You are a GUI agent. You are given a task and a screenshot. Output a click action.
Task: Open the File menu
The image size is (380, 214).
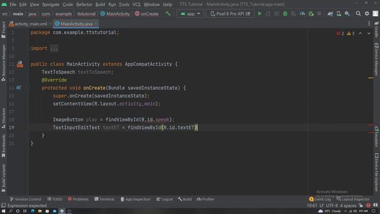coord(12,4)
